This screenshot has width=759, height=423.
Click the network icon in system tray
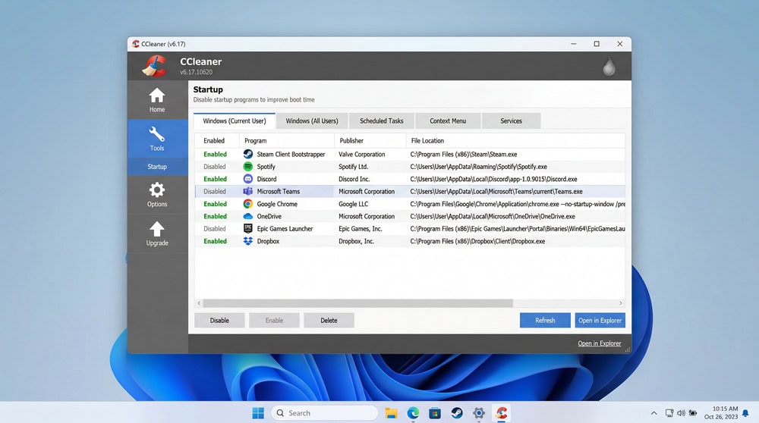point(669,413)
